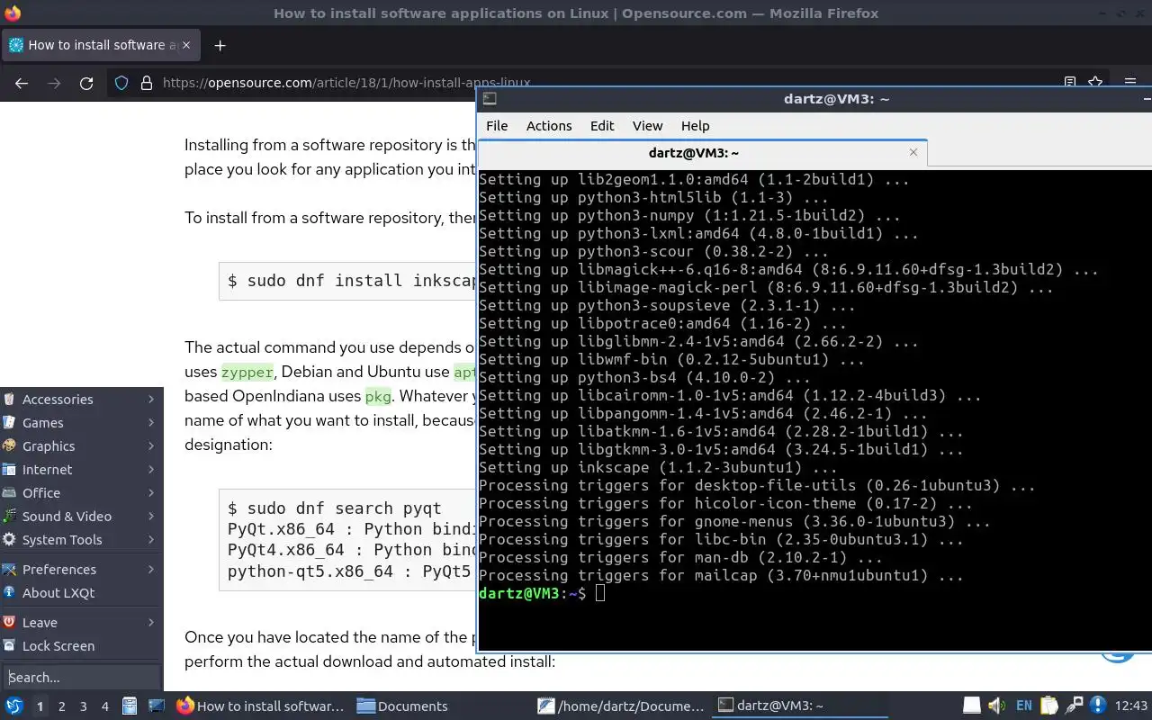Click the 'sudo dnf install inkscape' code block
This screenshot has height=720, width=1152.
pos(347,281)
